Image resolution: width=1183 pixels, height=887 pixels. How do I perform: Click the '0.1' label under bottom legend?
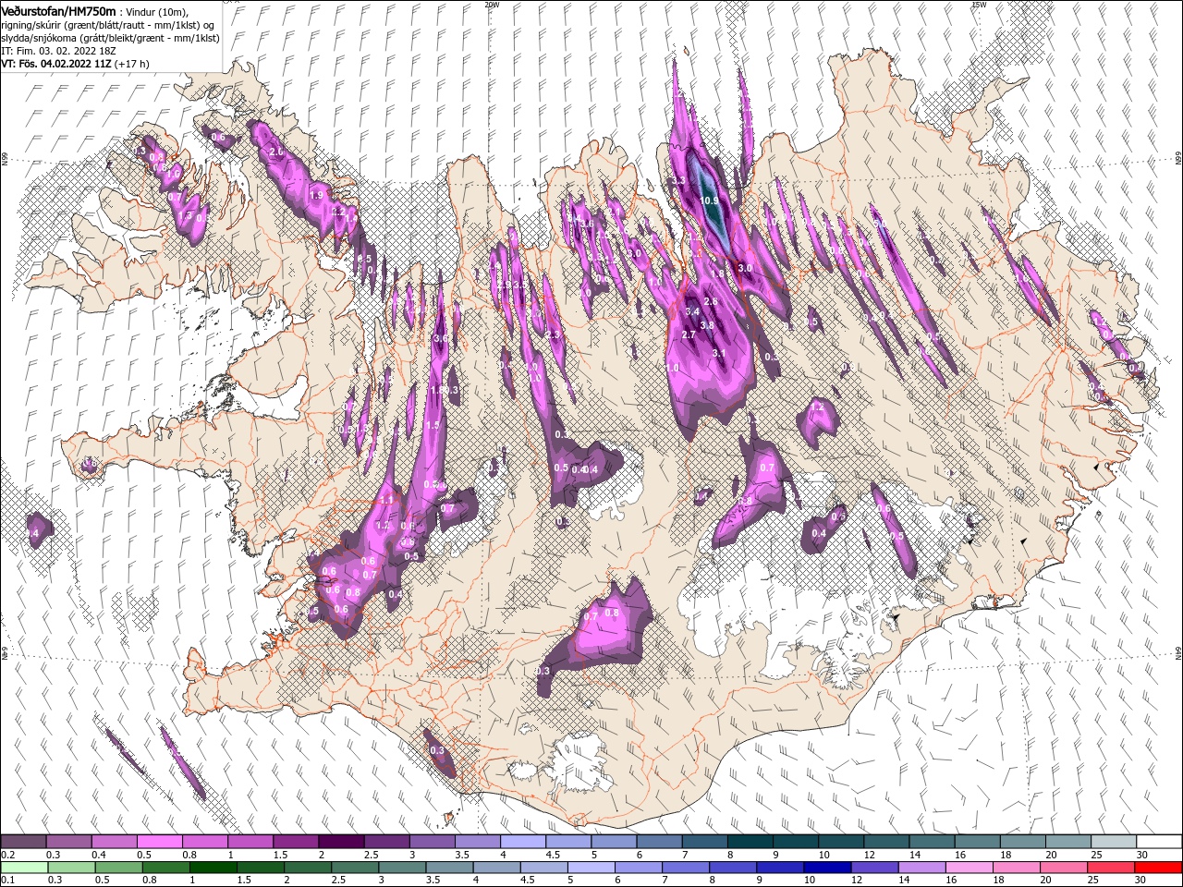[x=7, y=880]
